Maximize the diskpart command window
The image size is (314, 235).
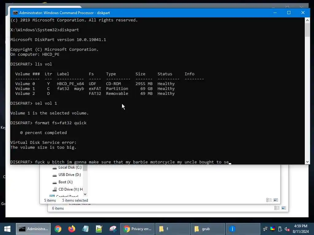pos(289,13)
